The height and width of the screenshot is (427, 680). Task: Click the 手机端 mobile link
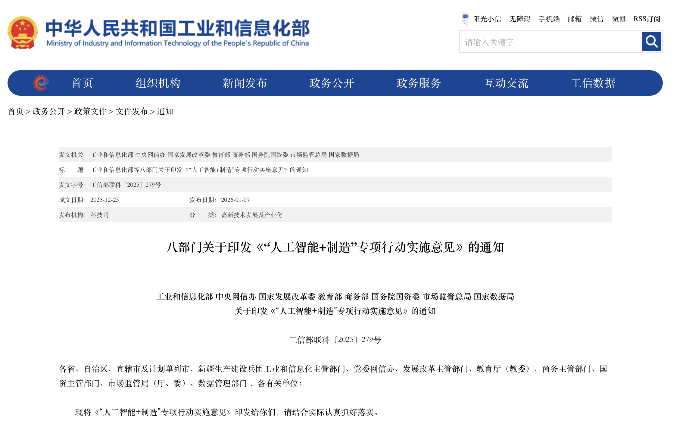(549, 19)
